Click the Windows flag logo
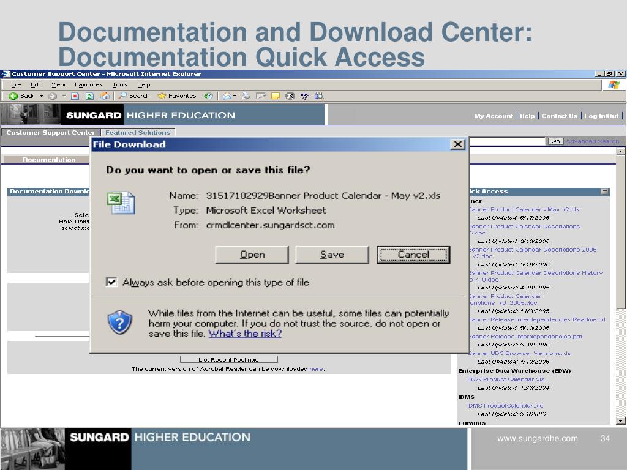This screenshot has width=627, height=470. tap(614, 84)
